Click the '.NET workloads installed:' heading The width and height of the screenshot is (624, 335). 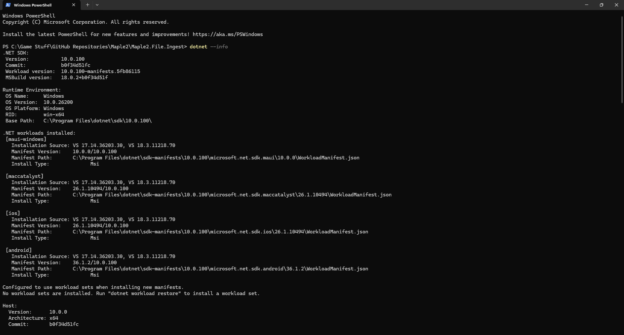[x=39, y=133]
